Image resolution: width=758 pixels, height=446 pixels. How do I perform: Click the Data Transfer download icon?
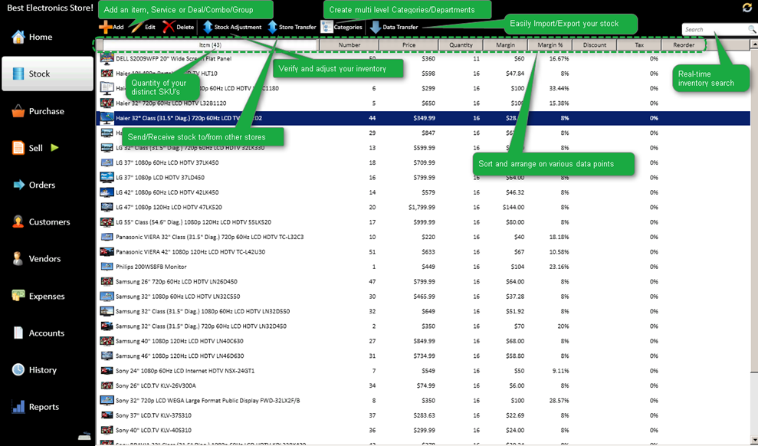coord(376,27)
